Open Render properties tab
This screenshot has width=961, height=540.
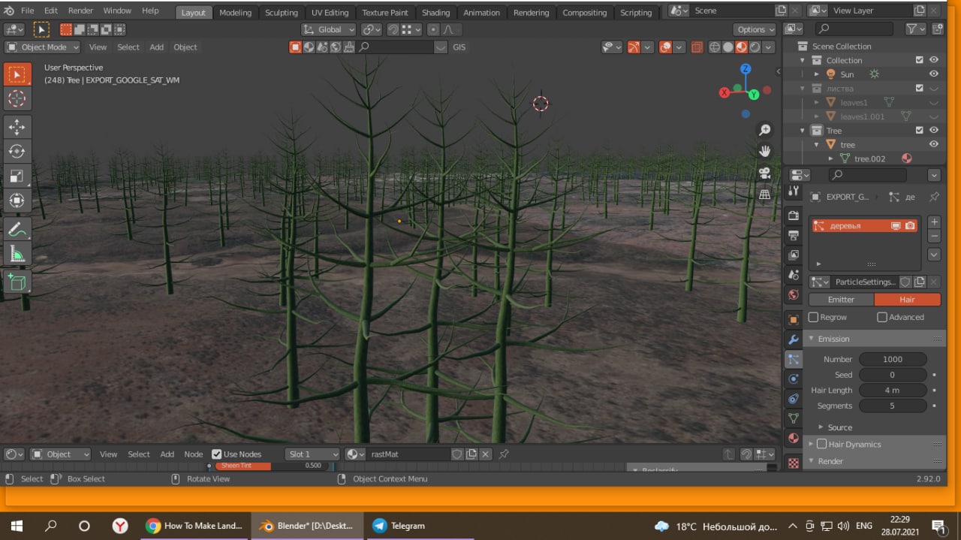[793, 216]
